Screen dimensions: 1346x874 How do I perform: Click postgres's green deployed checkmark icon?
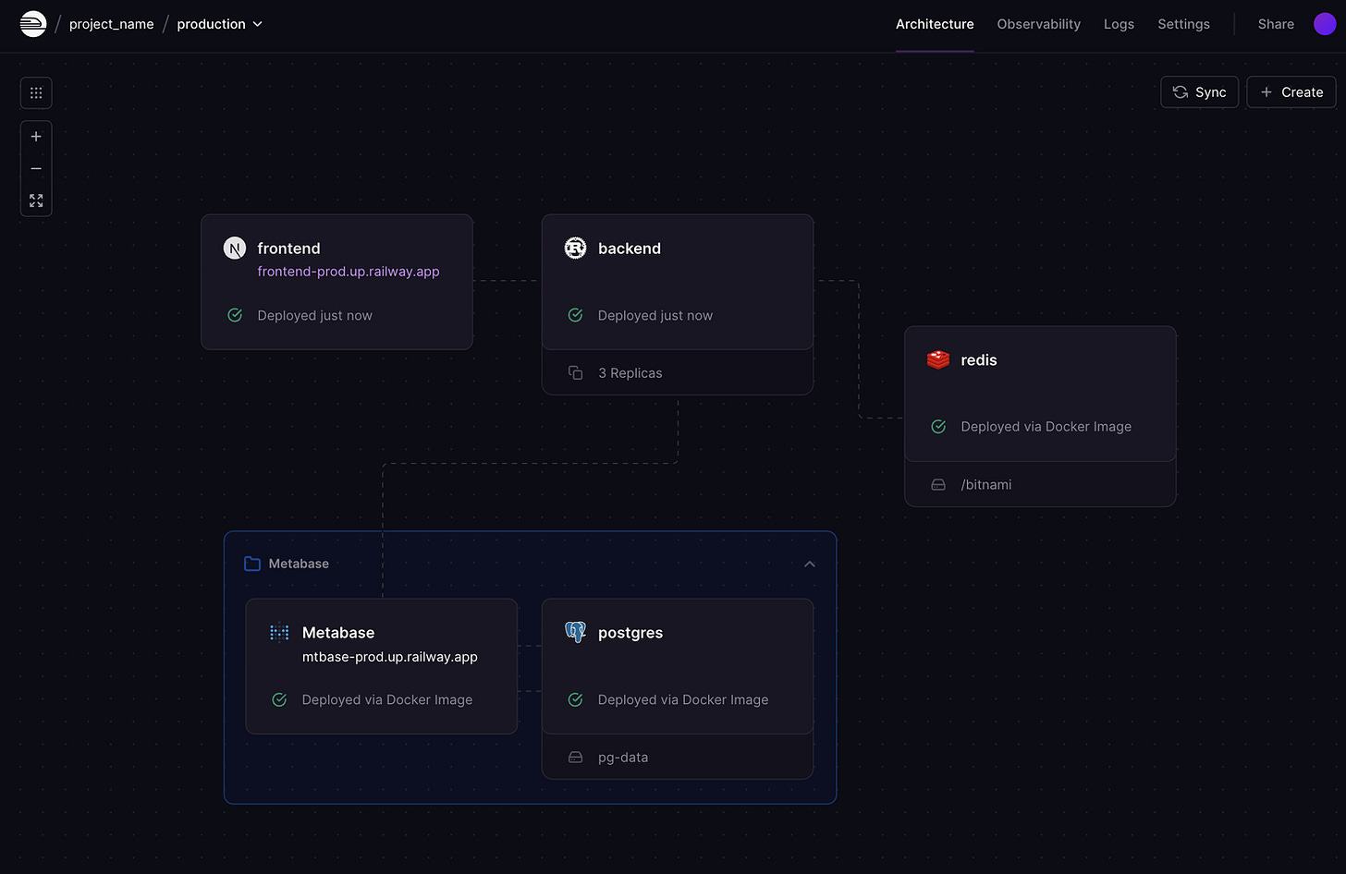pos(575,700)
